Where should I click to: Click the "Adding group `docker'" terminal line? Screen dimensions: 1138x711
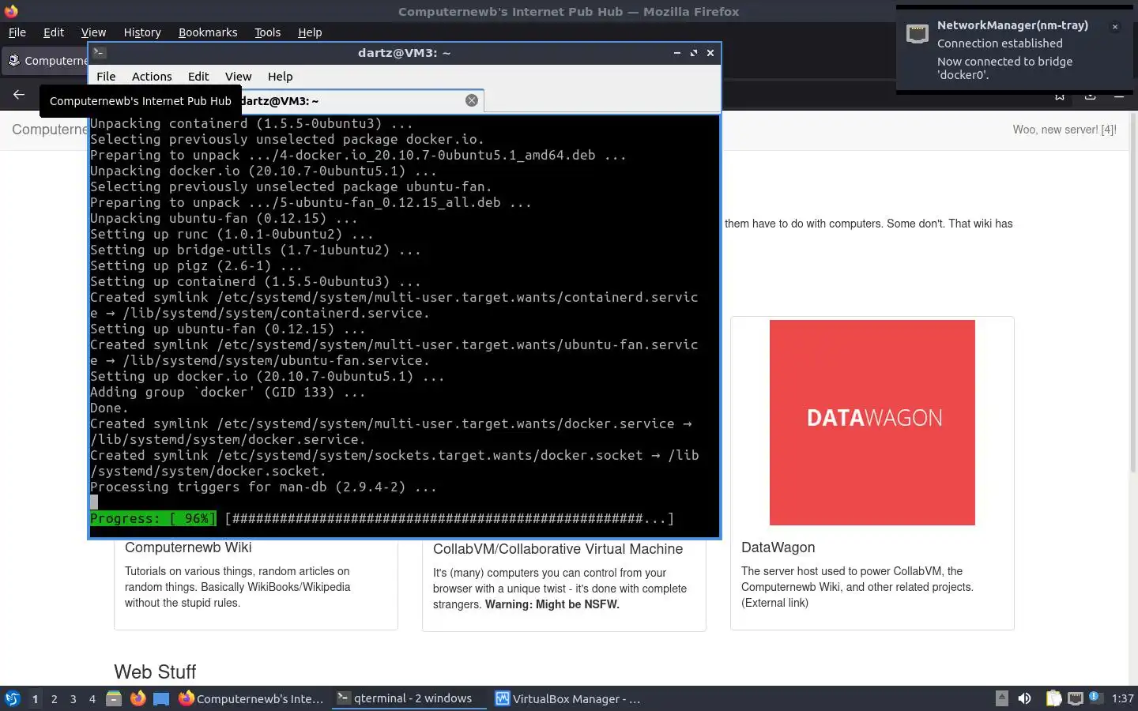tap(228, 393)
